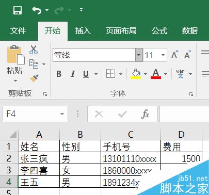Click cell containing 李四喜
The height and width of the screenshot is (195, 209).
click(39, 170)
